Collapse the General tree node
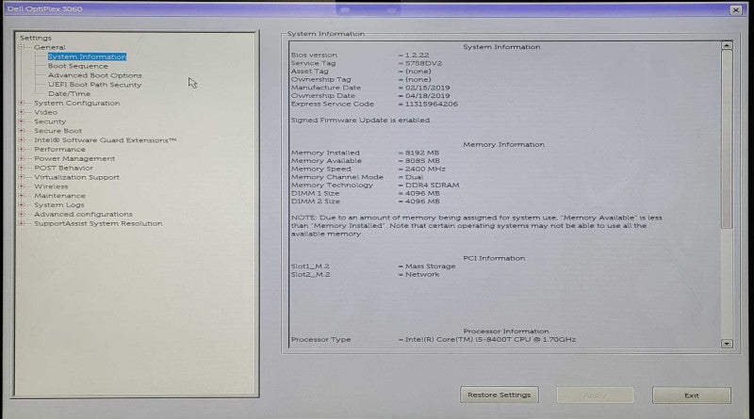This screenshot has height=419, width=754. pyautogui.click(x=21, y=47)
